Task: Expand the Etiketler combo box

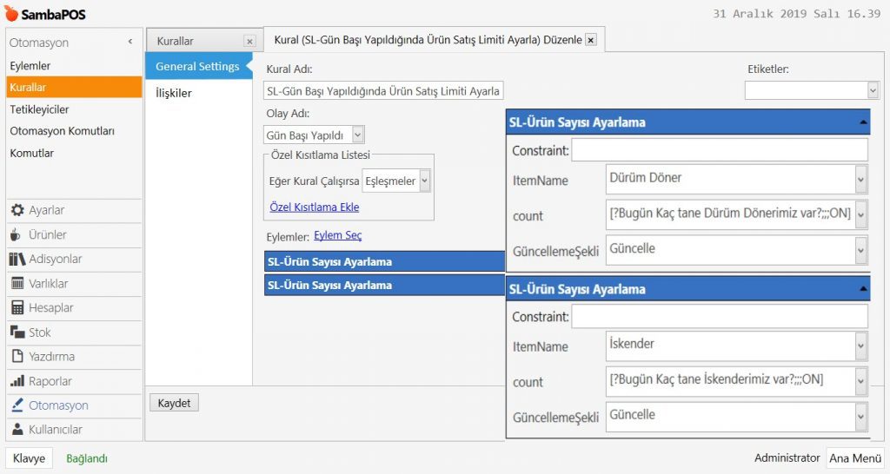Action: [x=873, y=90]
